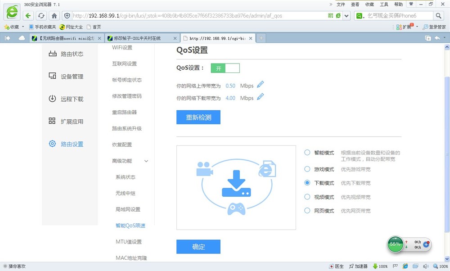Click the sound speaker status bar icon
The height and width of the screenshot is (271, 450).
click(426, 266)
